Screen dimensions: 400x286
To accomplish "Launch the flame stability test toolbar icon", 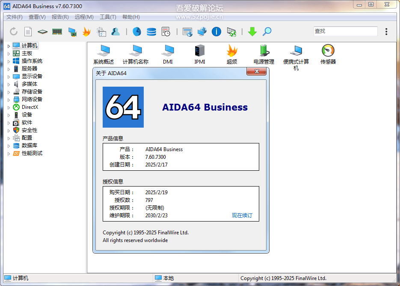I will pos(87,32).
